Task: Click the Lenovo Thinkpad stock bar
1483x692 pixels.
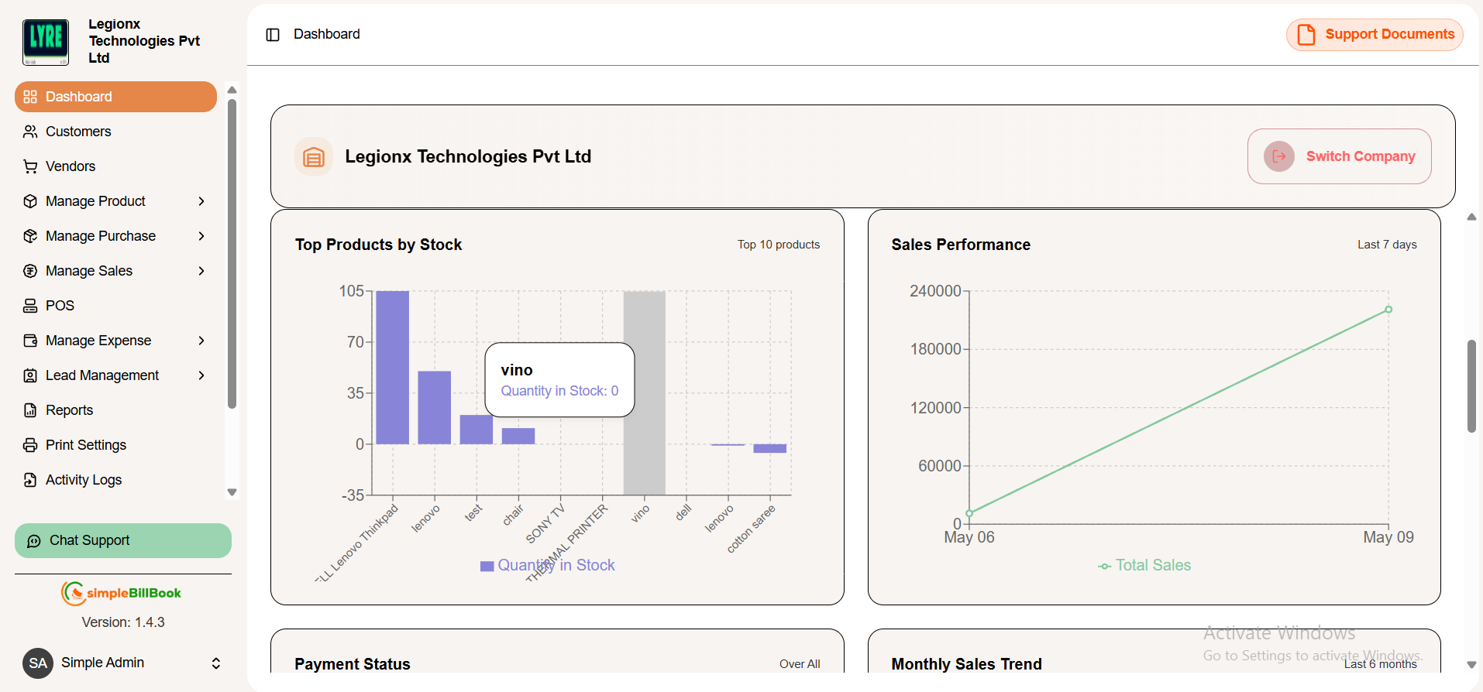Action: tap(393, 368)
